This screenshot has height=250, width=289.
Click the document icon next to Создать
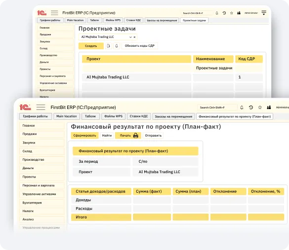[109, 46]
